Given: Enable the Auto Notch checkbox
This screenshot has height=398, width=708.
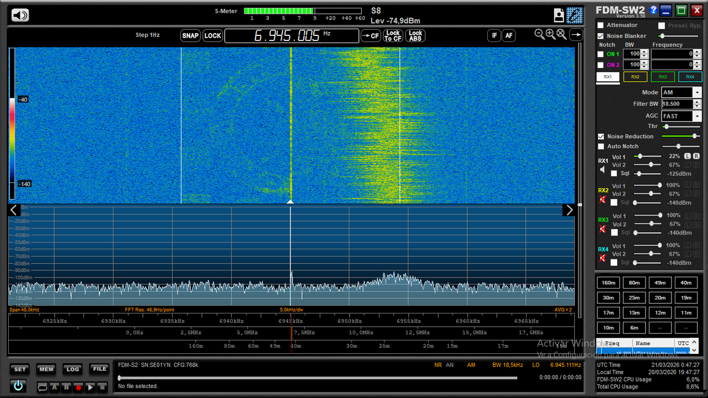Looking at the screenshot, I should tap(601, 146).
